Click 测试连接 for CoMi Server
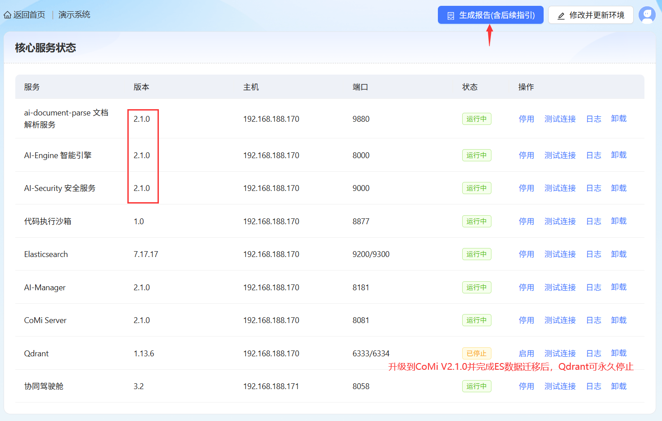Screen dimensions: 662x421 (560, 320)
